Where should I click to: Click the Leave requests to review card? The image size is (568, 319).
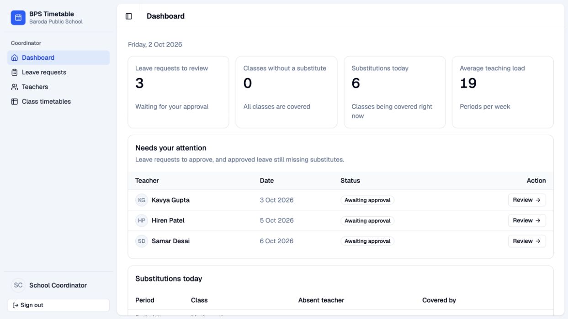pos(178,92)
